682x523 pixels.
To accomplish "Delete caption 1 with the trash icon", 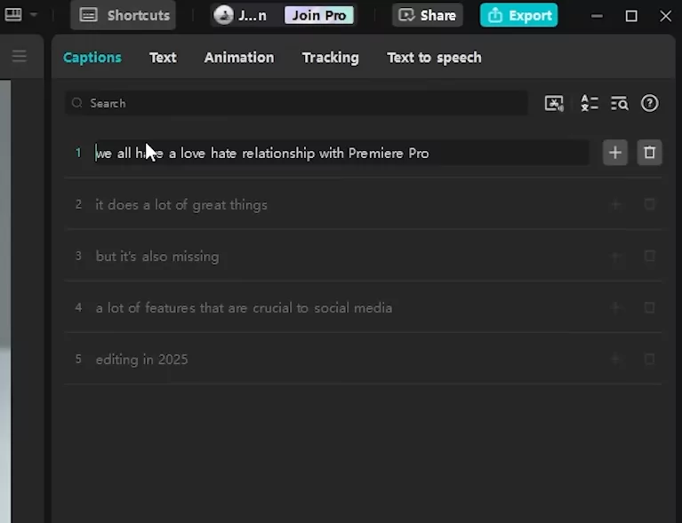I will coord(649,153).
